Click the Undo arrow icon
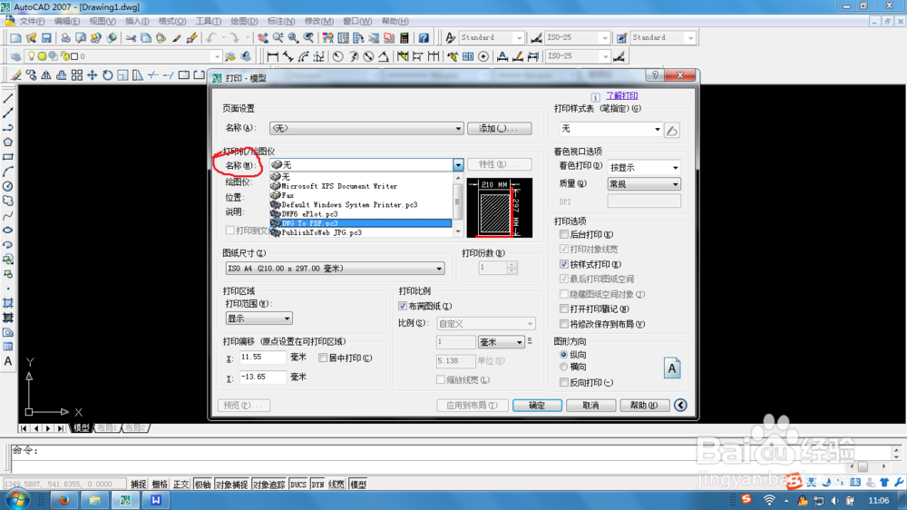This screenshot has width=907, height=510. 211,38
